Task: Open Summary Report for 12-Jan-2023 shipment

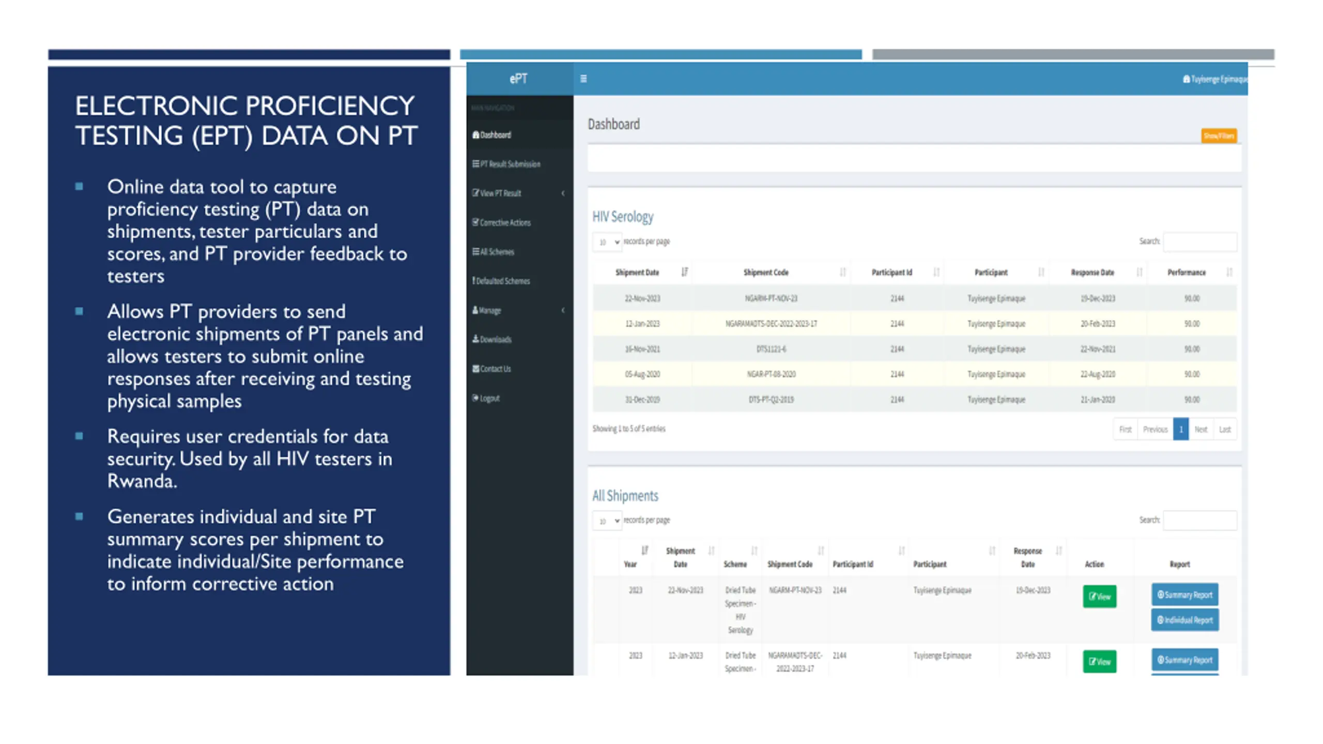Action: click(x=1184, y=660)
